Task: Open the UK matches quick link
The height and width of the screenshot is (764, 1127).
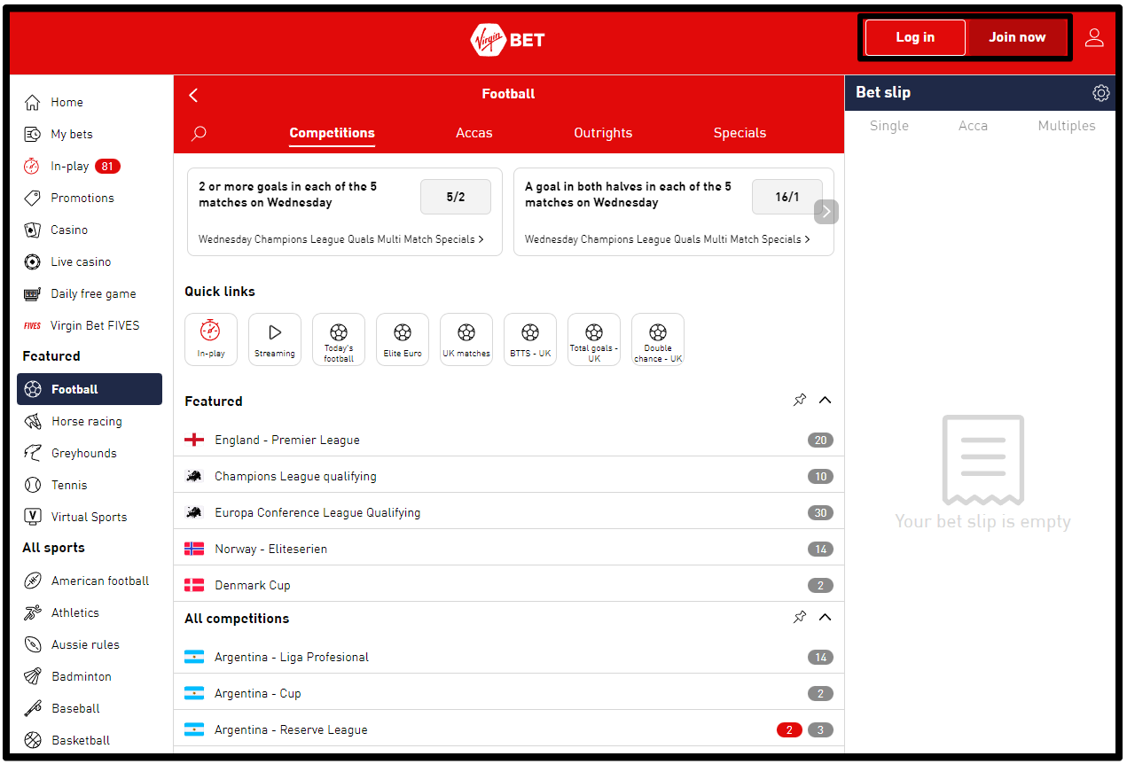Action: click(466, 339)
